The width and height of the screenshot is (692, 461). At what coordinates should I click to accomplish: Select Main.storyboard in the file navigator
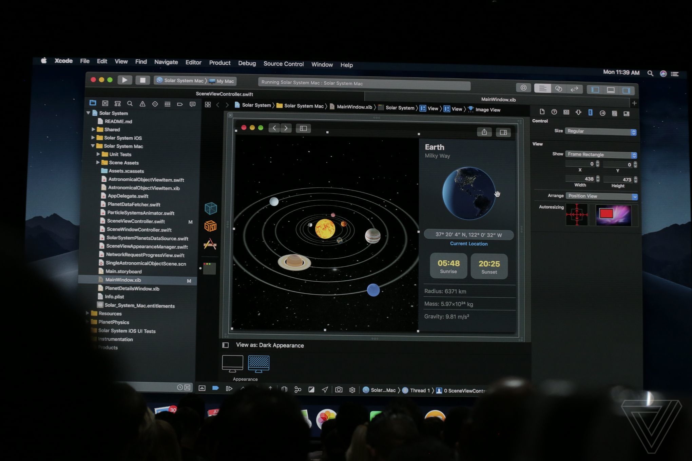pos(123,271)
